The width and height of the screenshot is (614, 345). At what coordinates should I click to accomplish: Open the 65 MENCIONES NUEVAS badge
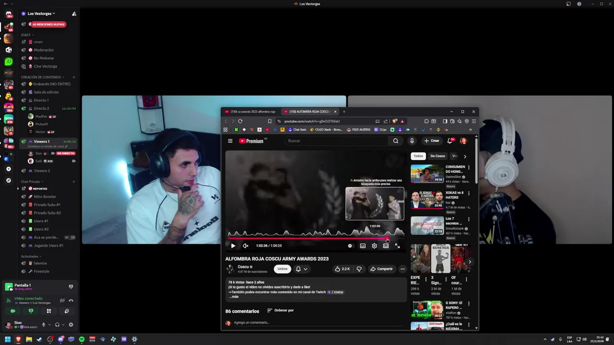click(47, 24)
